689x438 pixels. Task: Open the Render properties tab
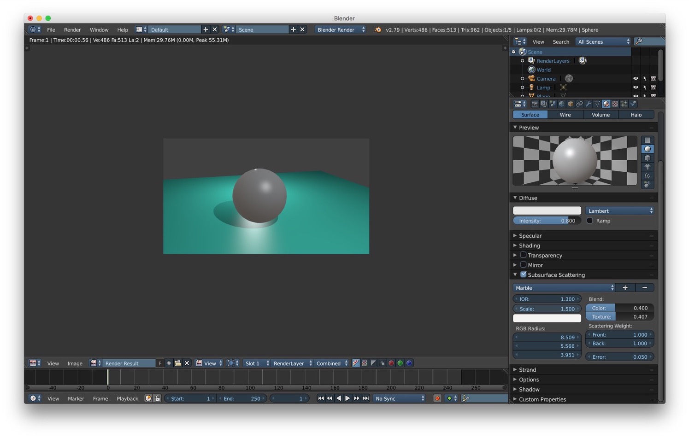pos(535,104)
